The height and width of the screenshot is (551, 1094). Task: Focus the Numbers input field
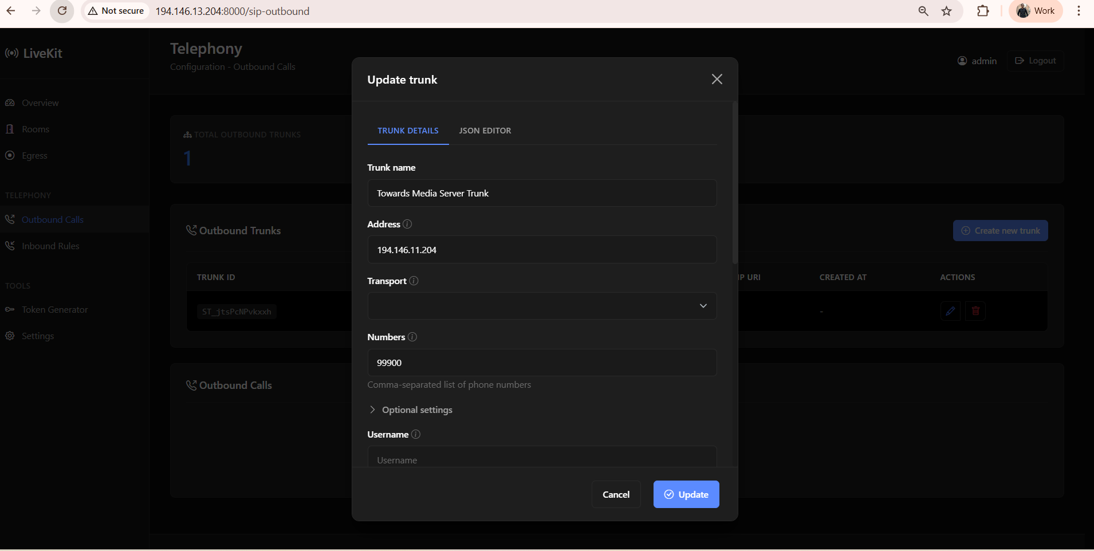pos(542,363)
